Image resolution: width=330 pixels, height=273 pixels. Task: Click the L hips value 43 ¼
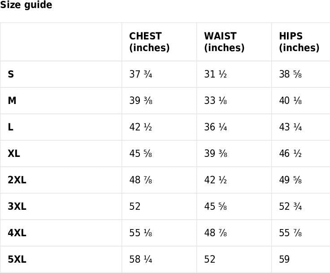291,127
